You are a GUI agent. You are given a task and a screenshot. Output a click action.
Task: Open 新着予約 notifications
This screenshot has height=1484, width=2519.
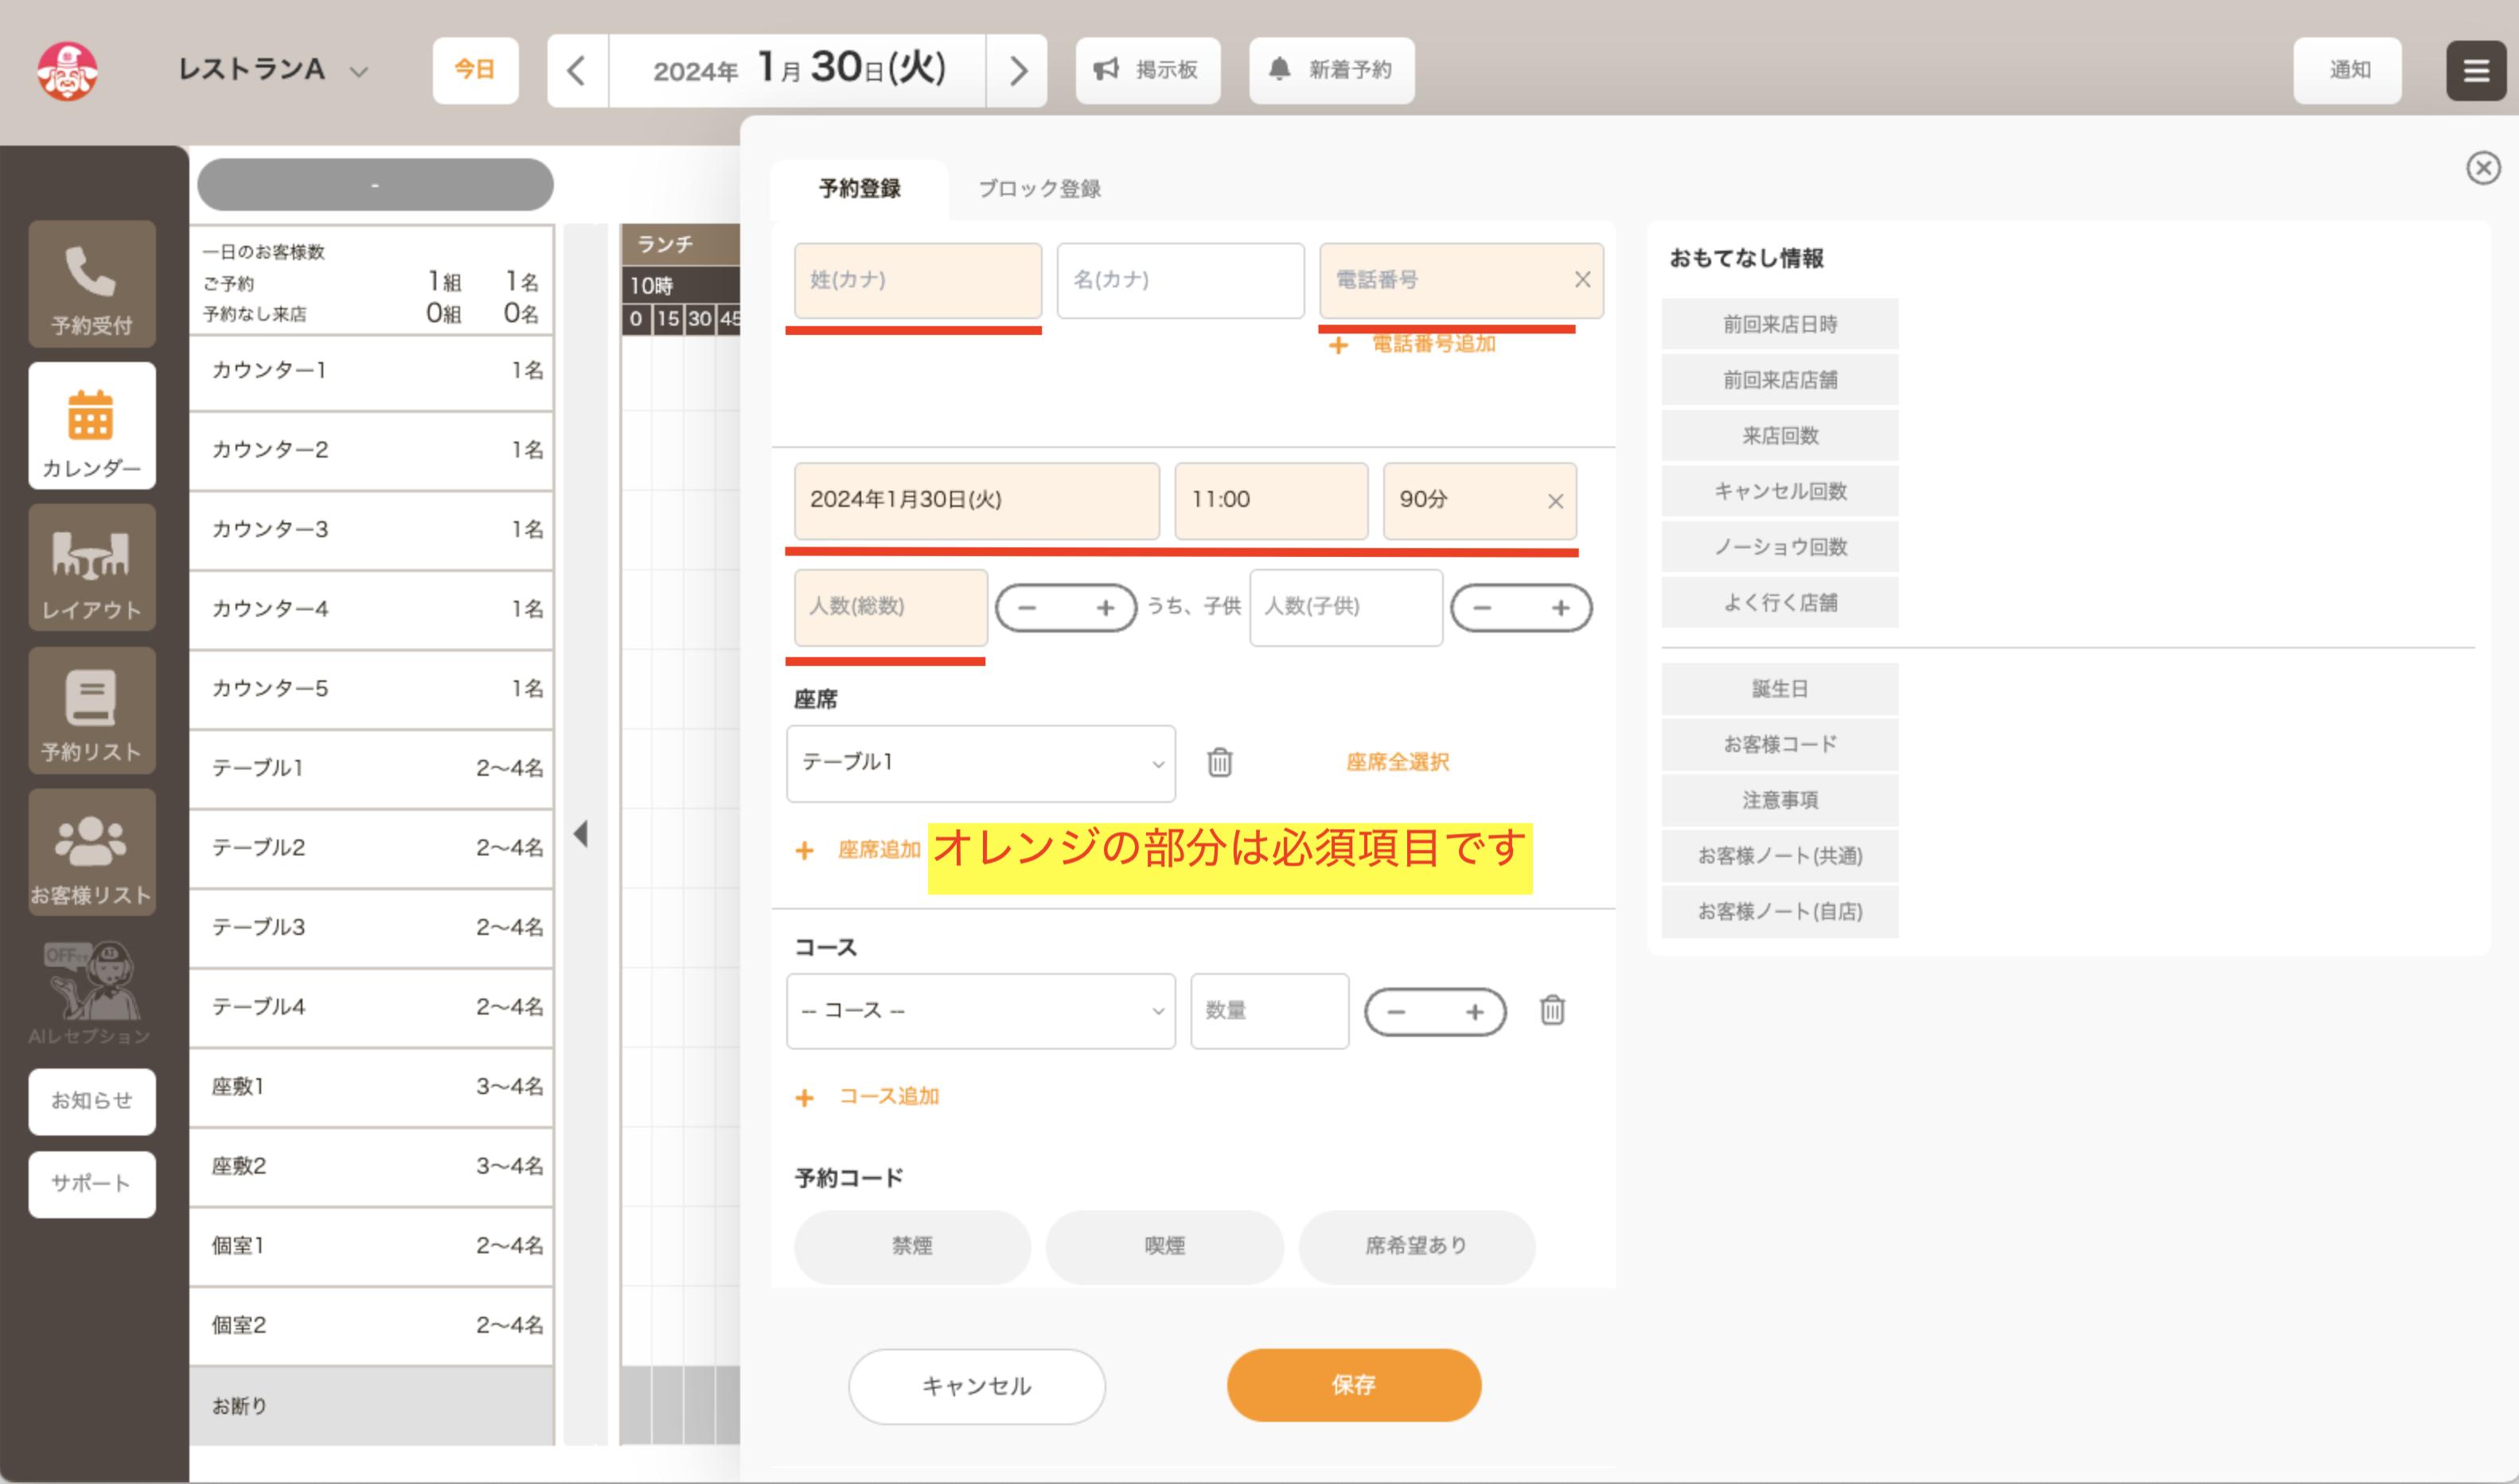(1331, 71)
